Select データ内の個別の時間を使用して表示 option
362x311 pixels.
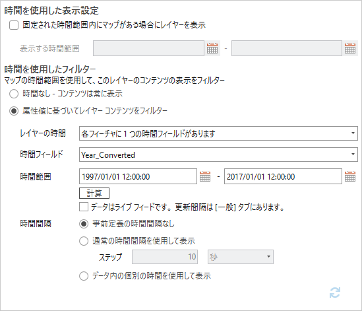pos(84,276)
